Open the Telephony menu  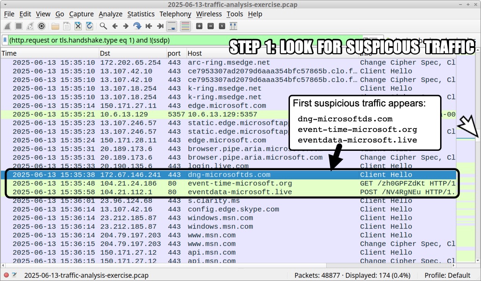pyautogui.click(x=175, y=14)
